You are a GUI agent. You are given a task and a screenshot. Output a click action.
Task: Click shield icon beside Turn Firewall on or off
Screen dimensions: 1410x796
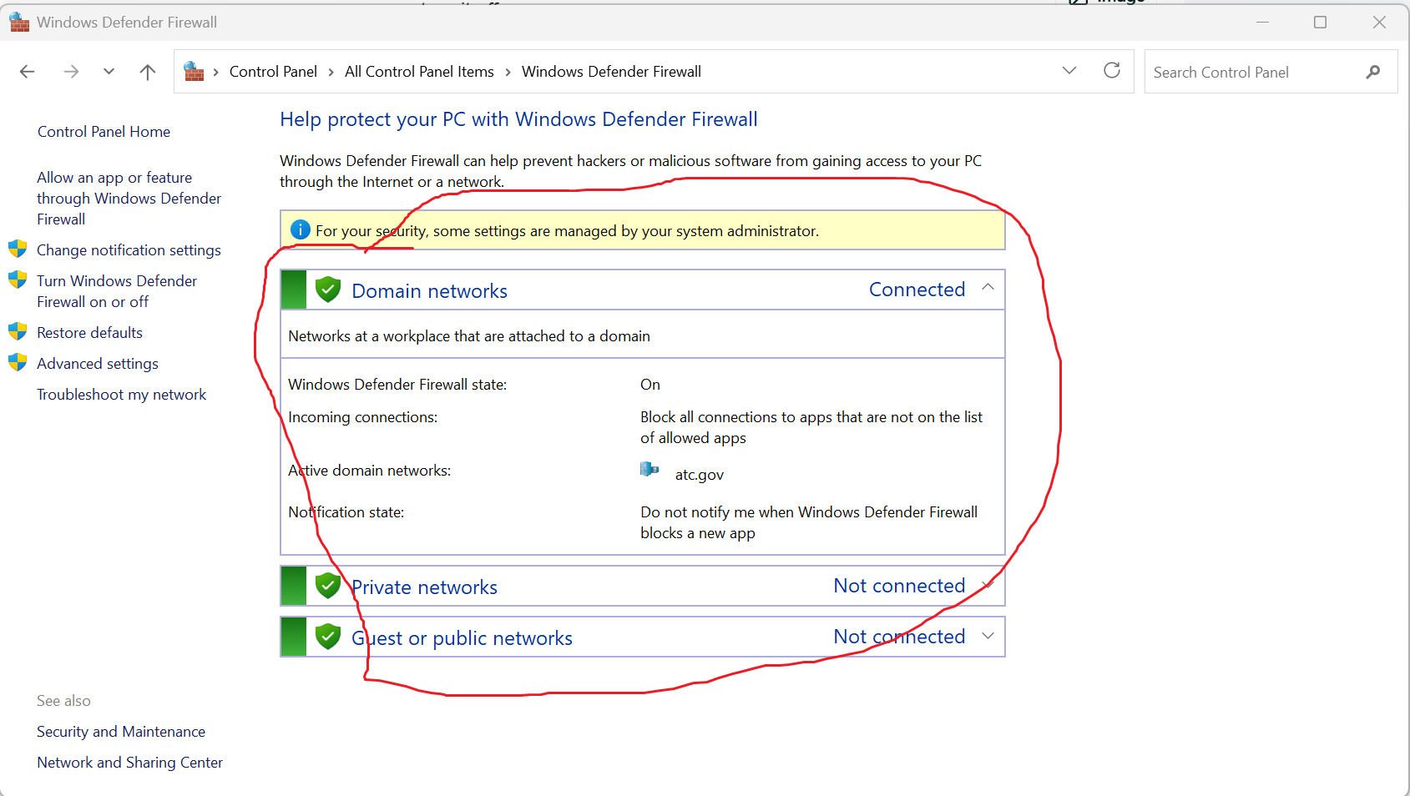pyautogui.click(x=18, y=280)
